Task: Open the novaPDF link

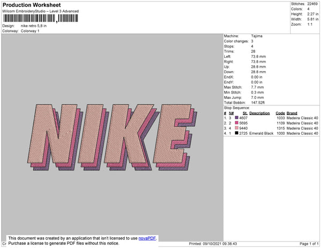Action: [147, 238]
